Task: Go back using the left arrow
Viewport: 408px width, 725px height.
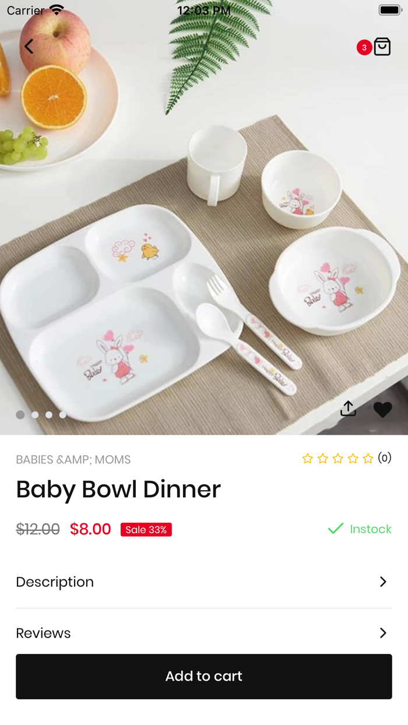Action: pos(29,47)
